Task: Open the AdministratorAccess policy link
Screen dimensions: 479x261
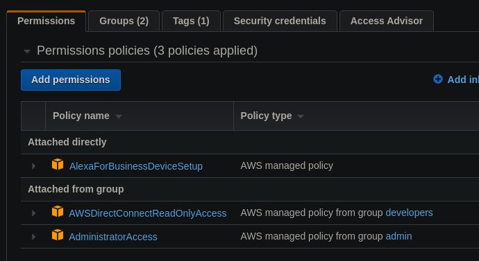Action: 113,237
